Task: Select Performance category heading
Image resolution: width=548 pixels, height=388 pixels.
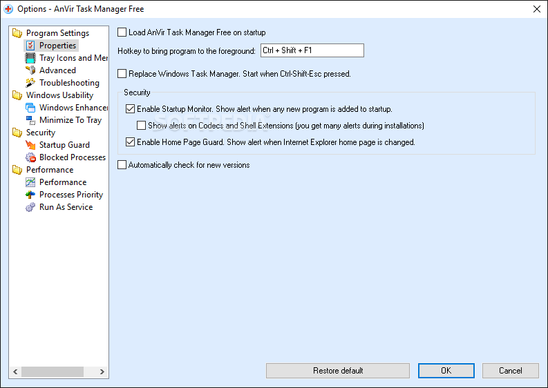Action: tap(50, 170)
